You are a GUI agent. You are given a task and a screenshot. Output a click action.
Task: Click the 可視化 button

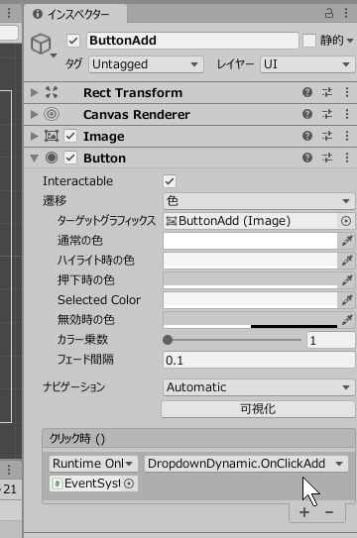pyautogui.click(x=258, y=409)
